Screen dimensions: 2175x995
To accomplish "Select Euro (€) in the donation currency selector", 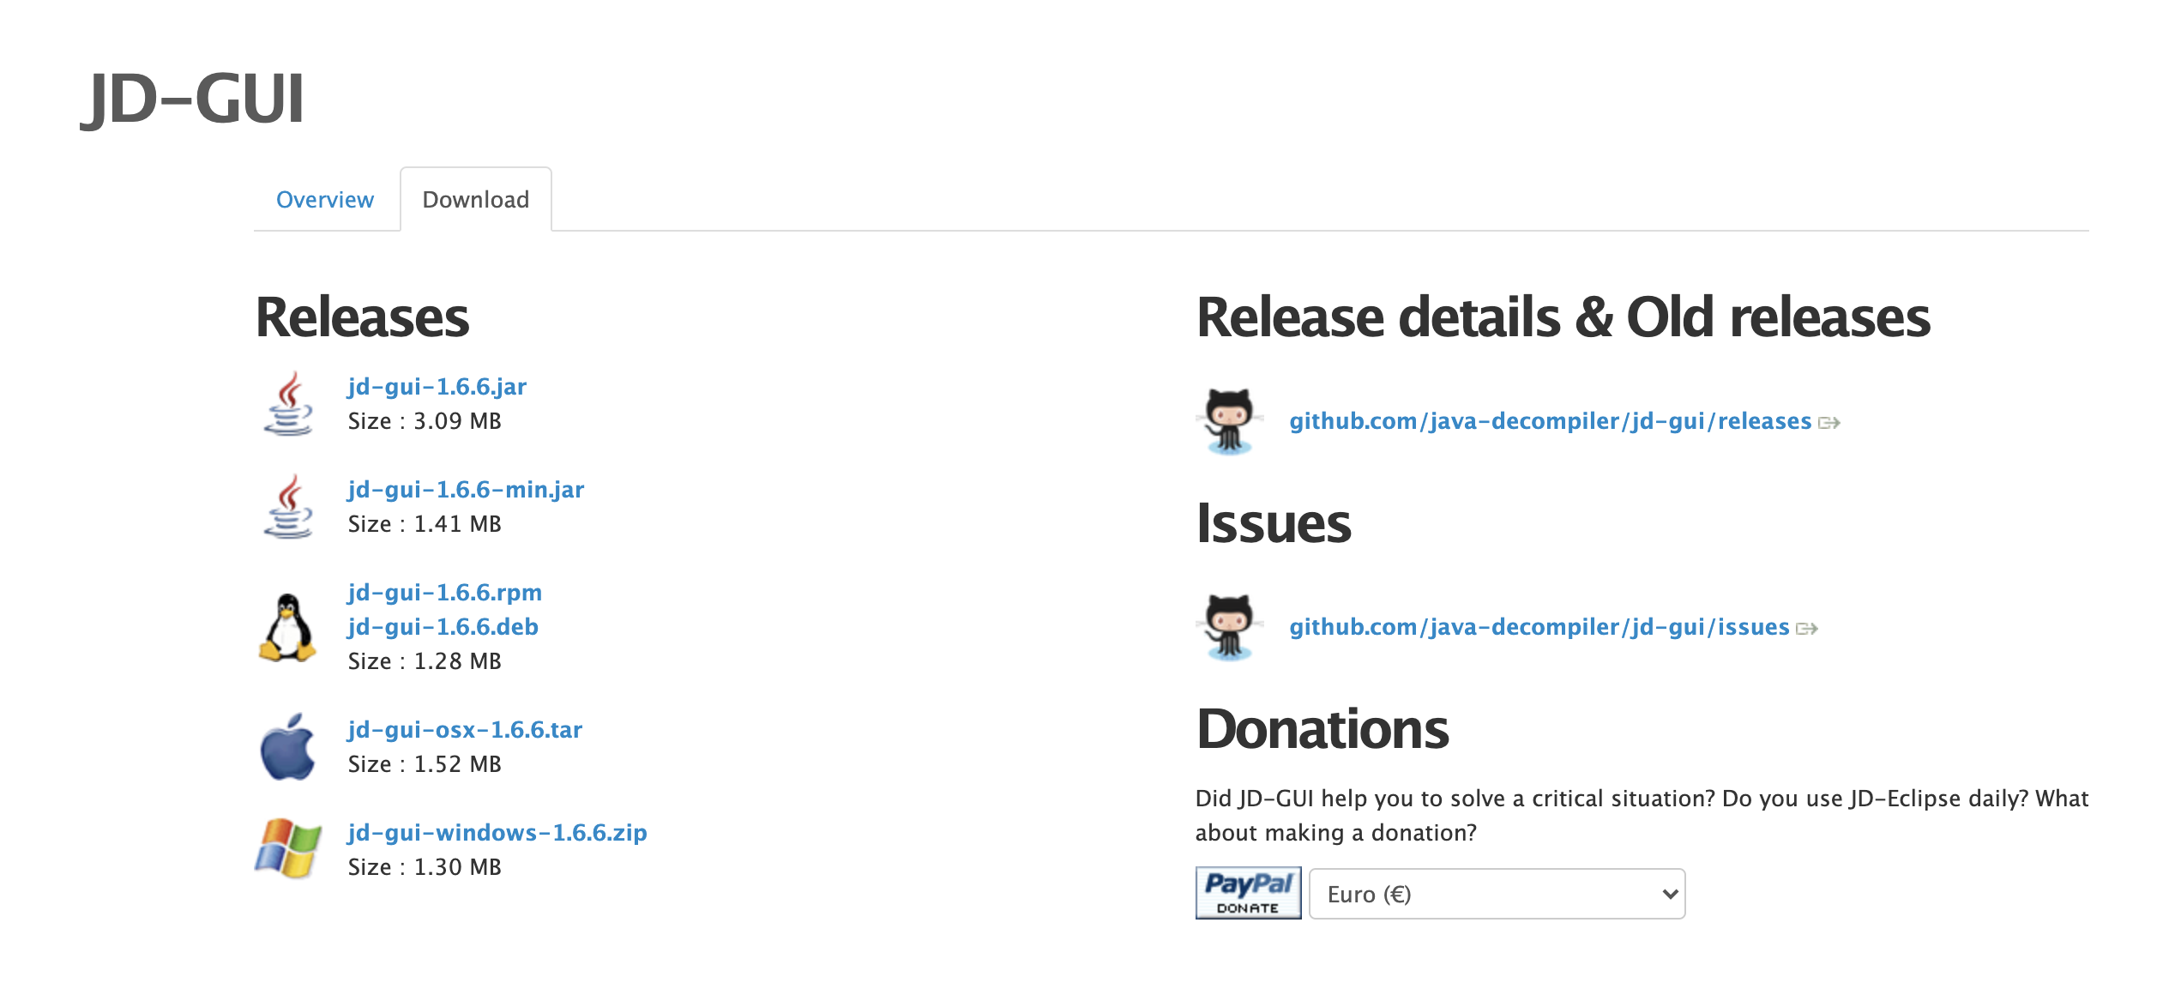I will click(1495, 893).
